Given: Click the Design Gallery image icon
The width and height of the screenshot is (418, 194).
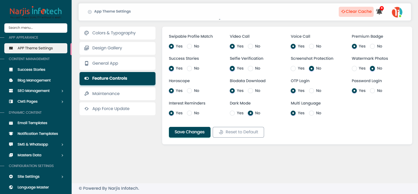Looking at the screenshot, I should 87,48.
